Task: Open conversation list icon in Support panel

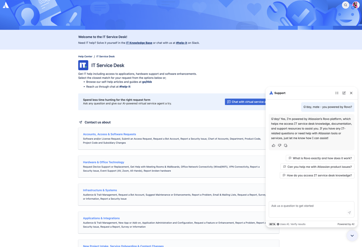Action: [x=337, y=93]
